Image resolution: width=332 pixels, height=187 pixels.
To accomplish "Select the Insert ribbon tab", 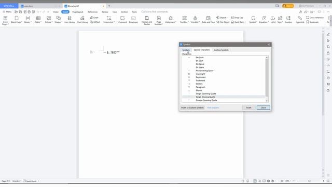I will pos(65,12).
